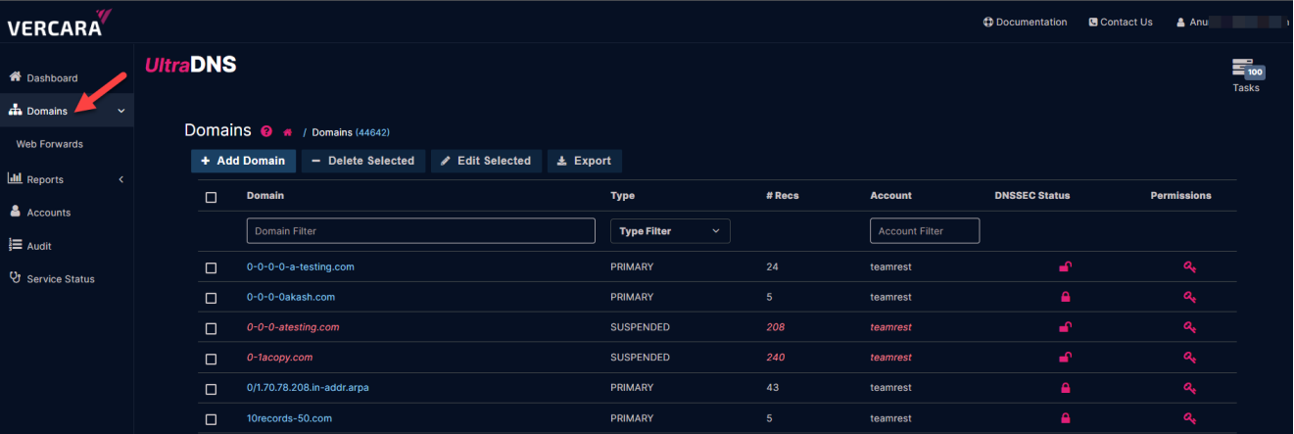Click DNSSEC lock icon for 0/1.70.78.208.in-addr.arpa
This screenshot has width=1294, height=434.
pos(1065,388)
